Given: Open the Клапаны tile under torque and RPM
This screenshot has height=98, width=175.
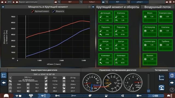Looking at the screenshot, I should pos(121,17).
